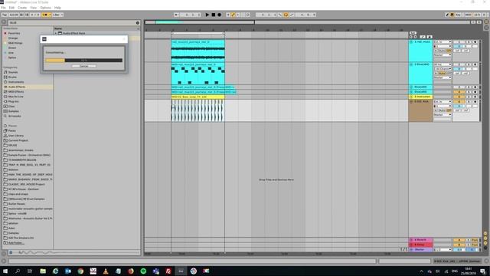This screenshot has width=490, height=276.
Task: Open the File menu
Action: 3,8
